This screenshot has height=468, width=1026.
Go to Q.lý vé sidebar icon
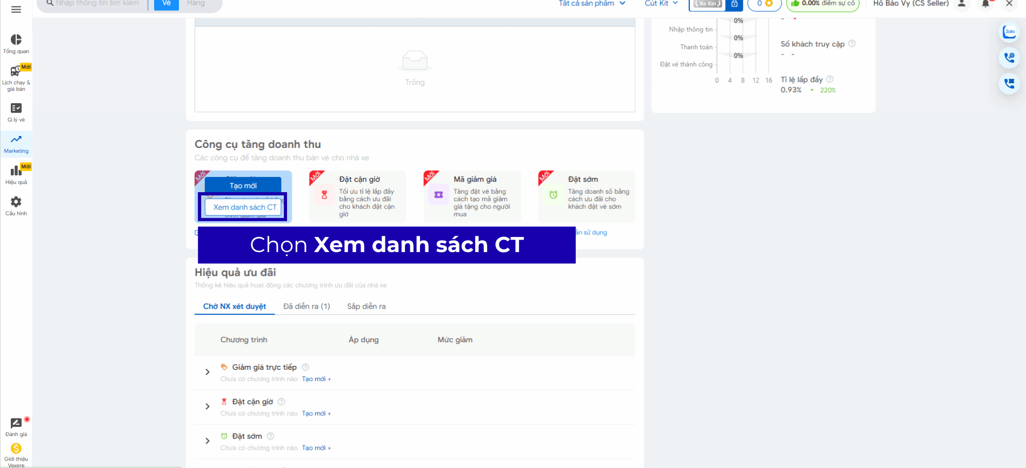[16, 112]
